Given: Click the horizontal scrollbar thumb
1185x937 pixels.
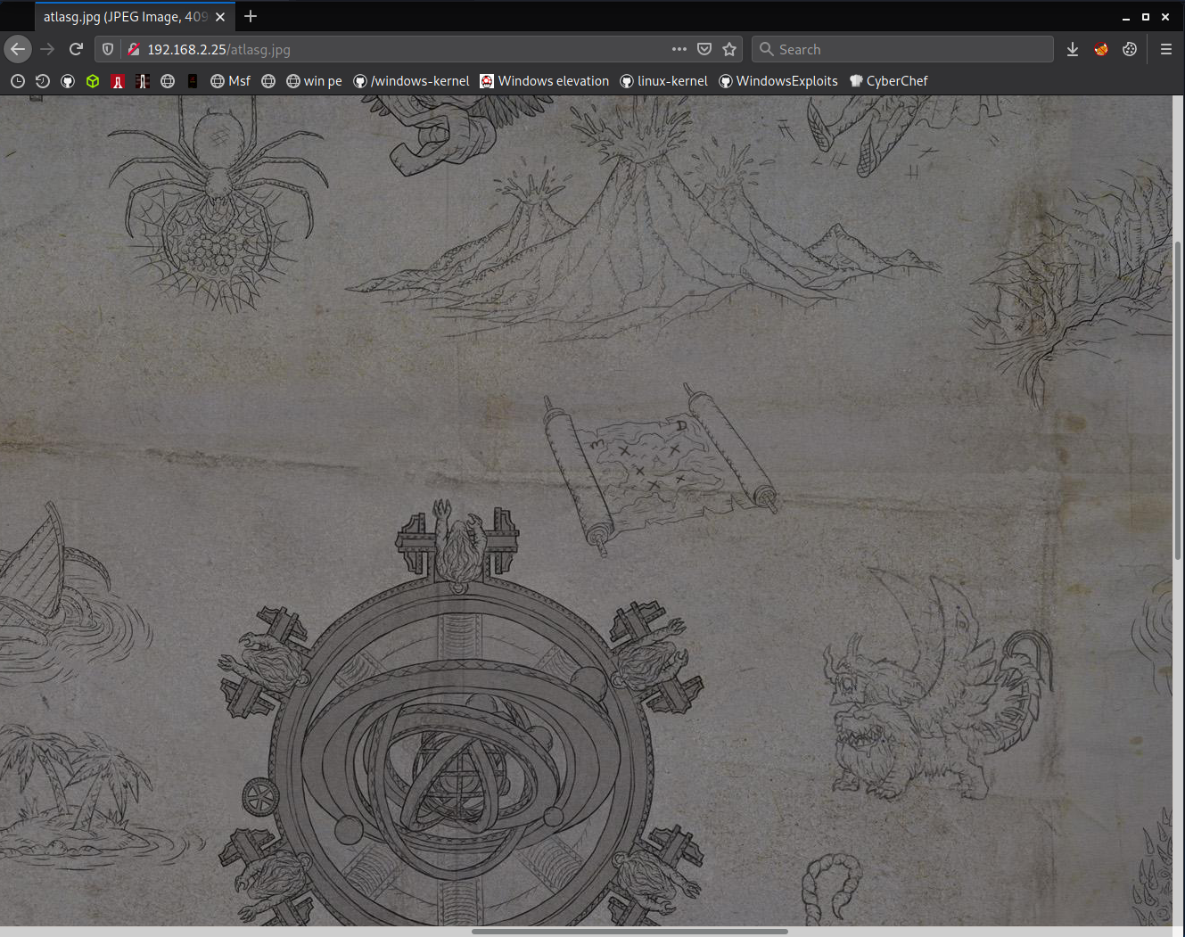Looking at the screenshot, I should 630,932.
